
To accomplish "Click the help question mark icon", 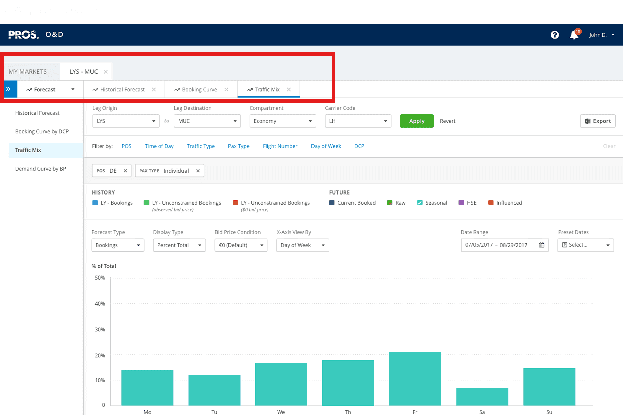I will tap(554, 35).
